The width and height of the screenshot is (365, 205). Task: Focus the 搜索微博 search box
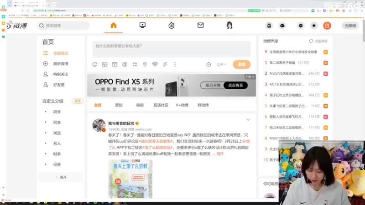[63, 26]
